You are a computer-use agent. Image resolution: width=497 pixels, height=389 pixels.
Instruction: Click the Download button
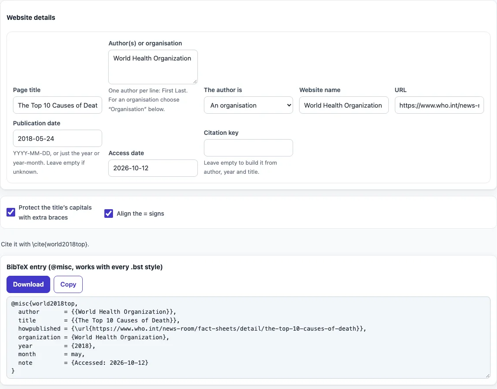pos(28,284)
